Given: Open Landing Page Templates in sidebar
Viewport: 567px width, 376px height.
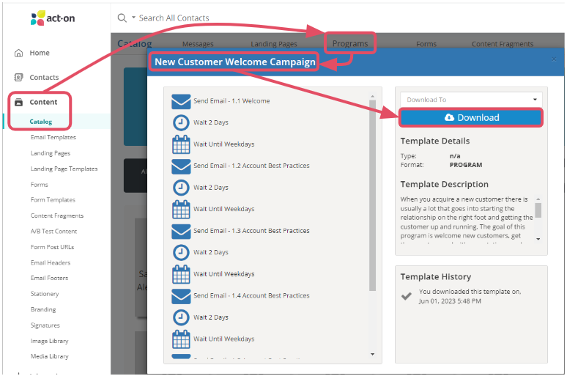Looking at the screenshot, I should pyautogui.click(x=64, y=169).
